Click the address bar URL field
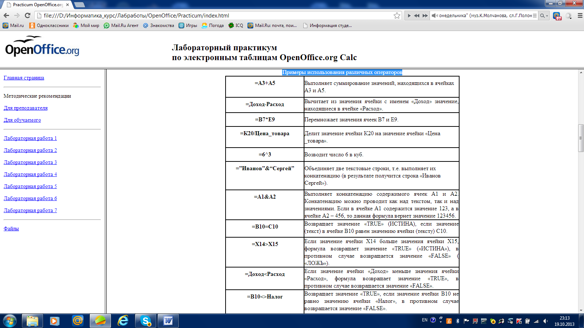Viewport: 584px width, 328px height. coord(218,15)
